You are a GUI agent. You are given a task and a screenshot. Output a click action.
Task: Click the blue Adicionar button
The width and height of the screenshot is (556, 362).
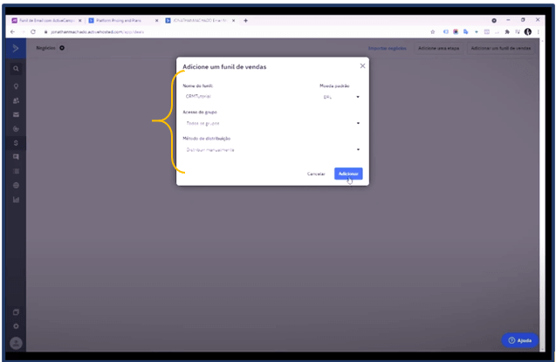[347, 174]
